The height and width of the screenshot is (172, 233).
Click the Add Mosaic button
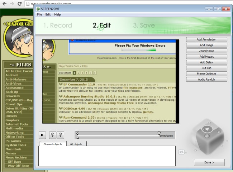[206, 57]
